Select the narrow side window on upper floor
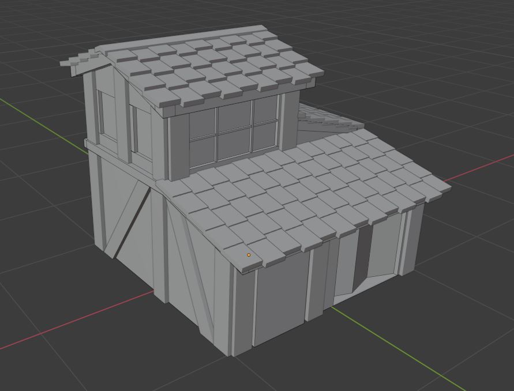 pos(106,114)
